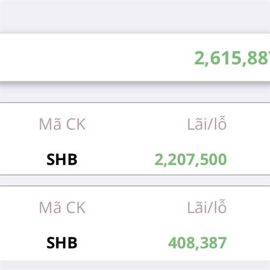
Task: Click space between first Mã CK and Lãi/lỗ headers
Action: [x=136, y=124]
